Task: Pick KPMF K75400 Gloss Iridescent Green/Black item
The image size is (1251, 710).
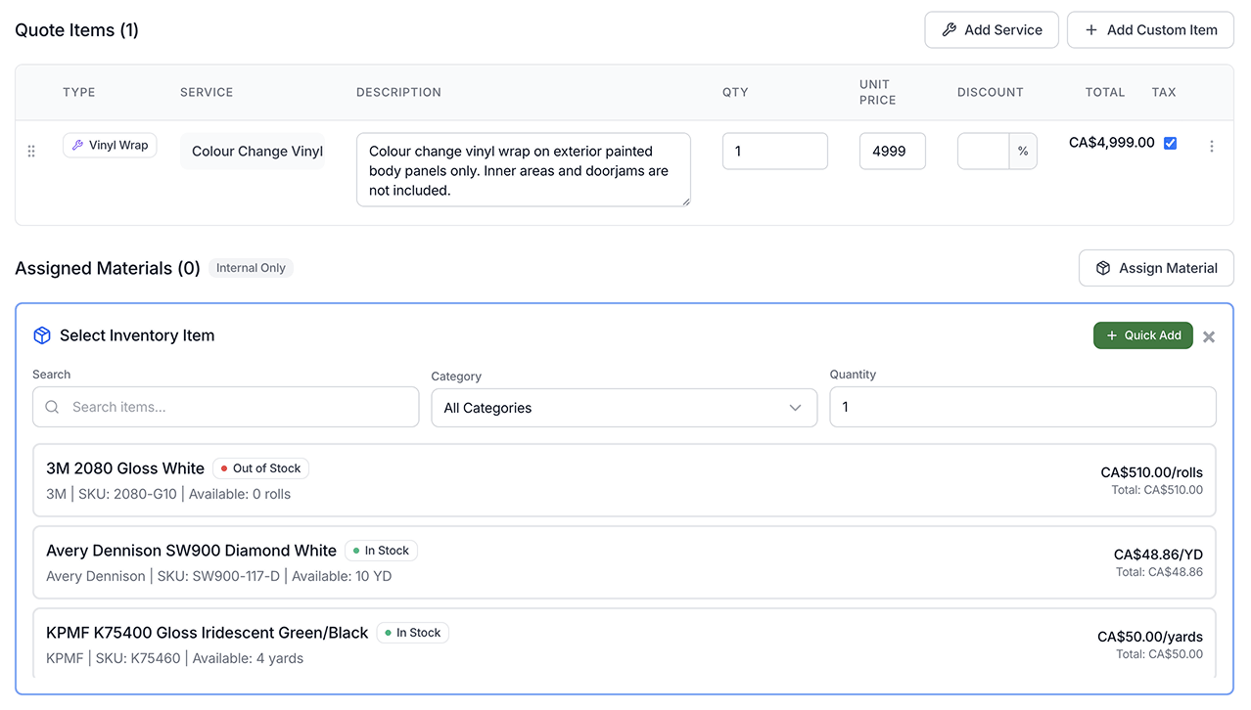Action: pos(625,643)
